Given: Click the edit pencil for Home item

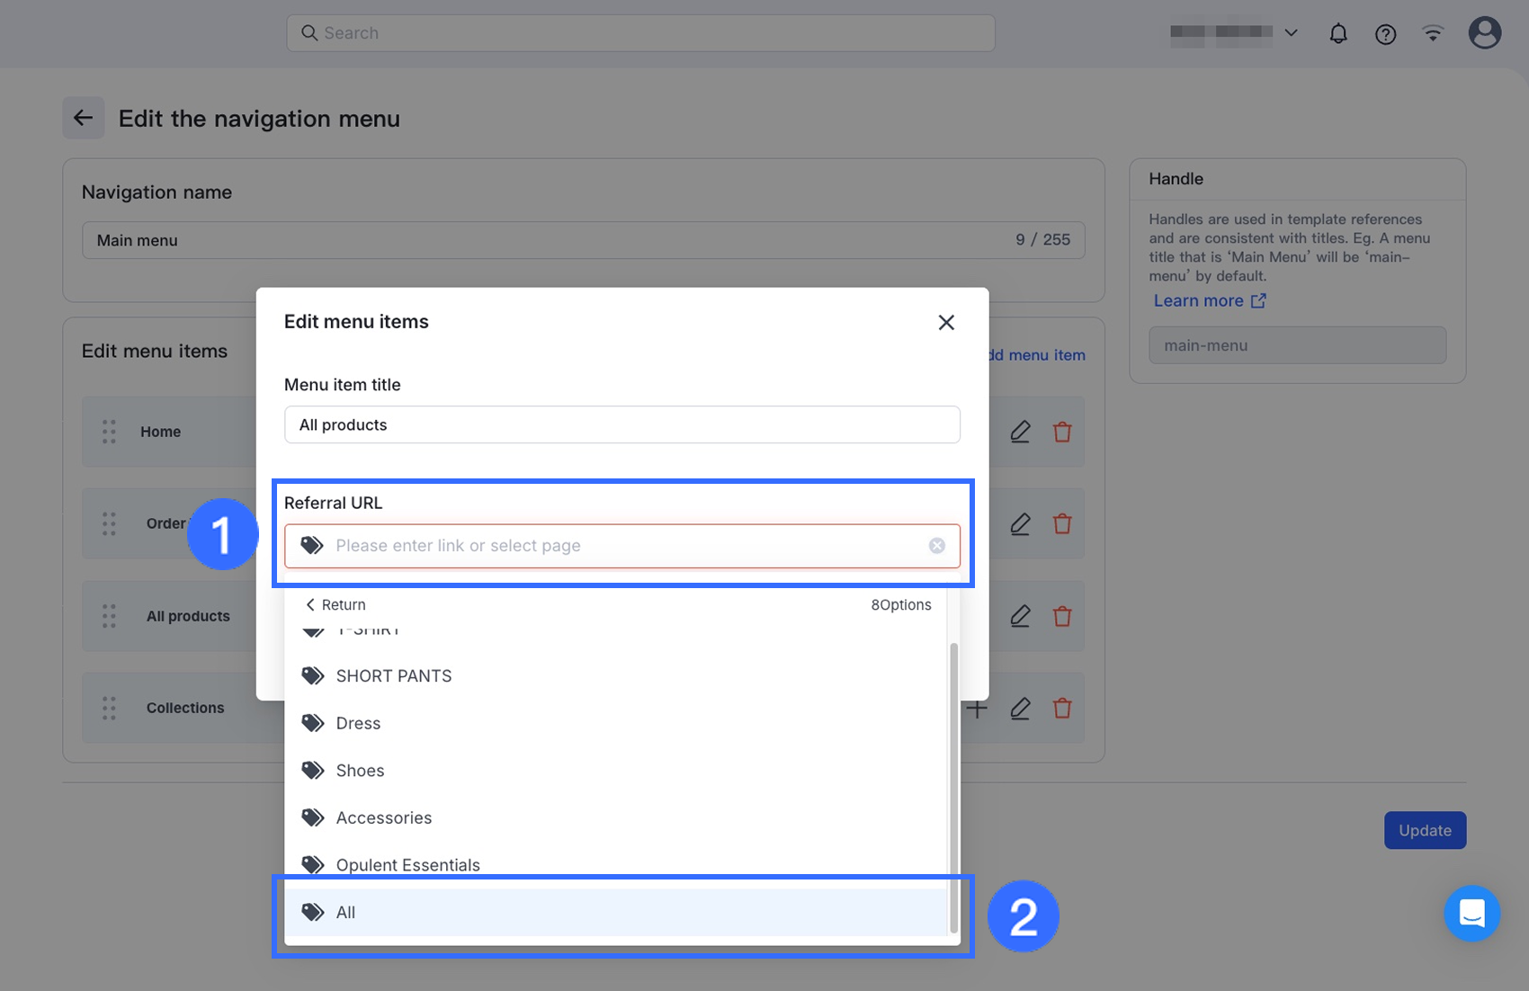Looking at the screenshot, I should point(1020,432).
